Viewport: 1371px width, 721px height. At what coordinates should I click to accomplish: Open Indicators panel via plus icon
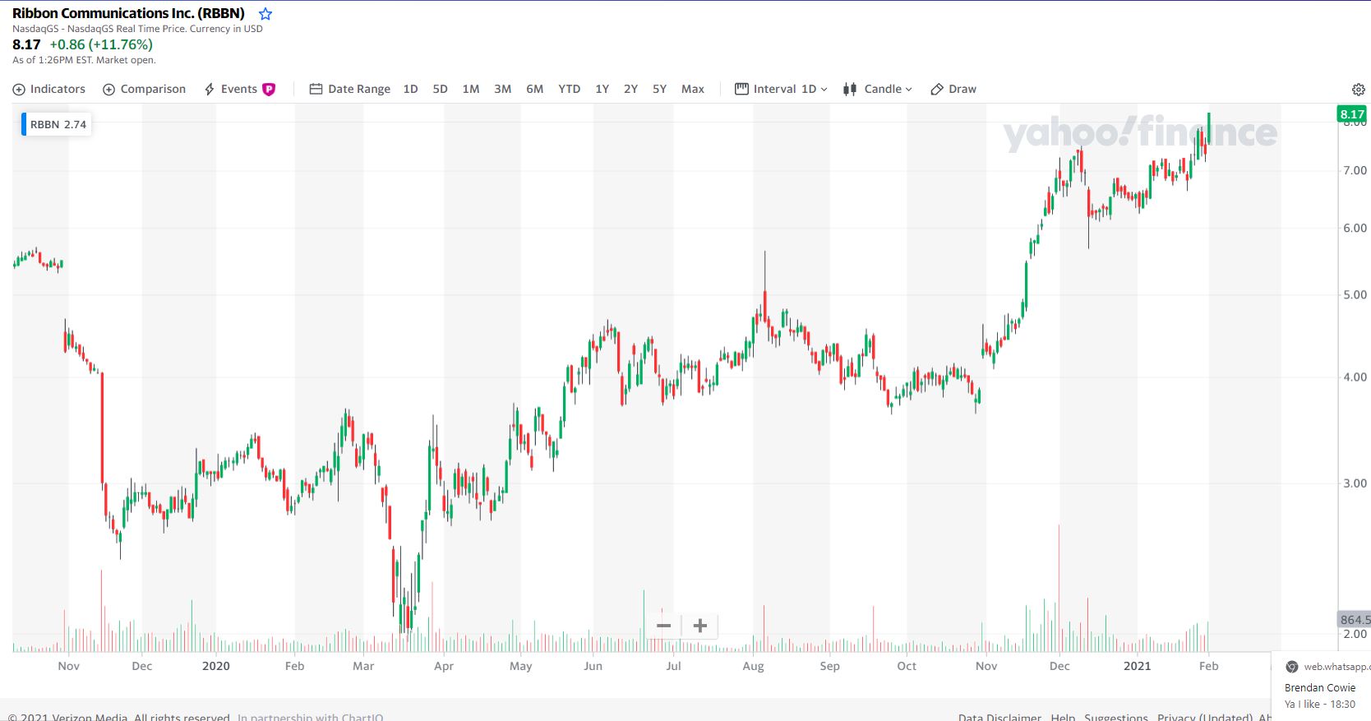point(20,90)
